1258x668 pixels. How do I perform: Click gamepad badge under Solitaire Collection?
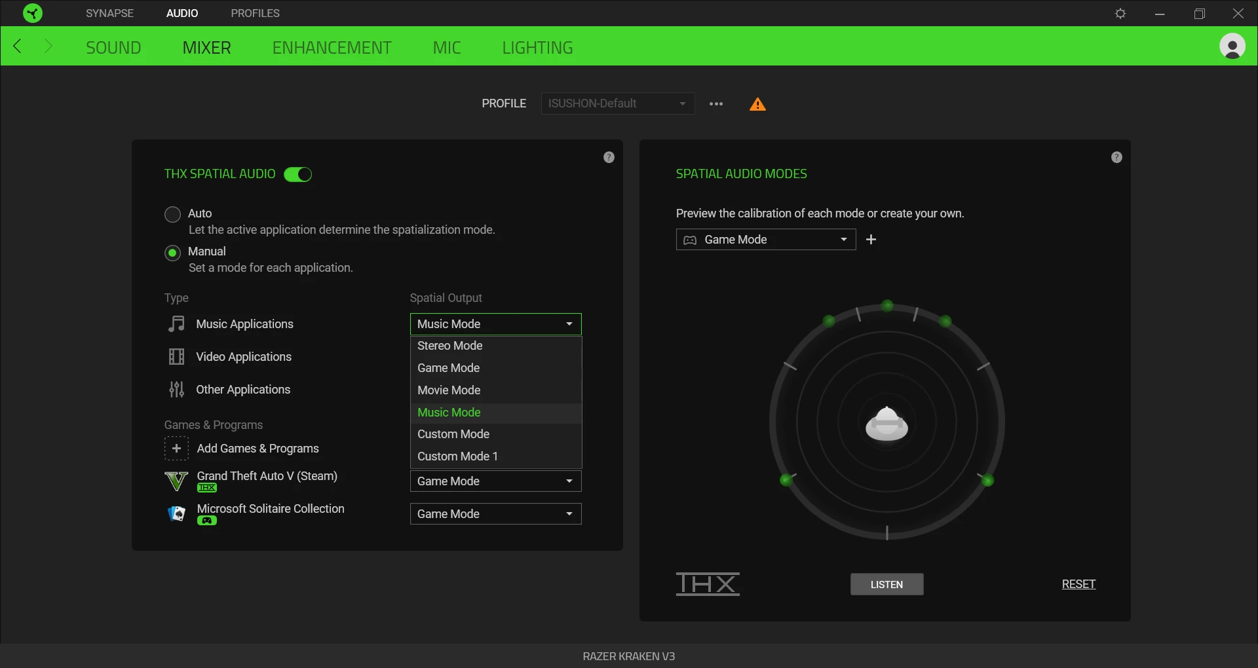207,521
